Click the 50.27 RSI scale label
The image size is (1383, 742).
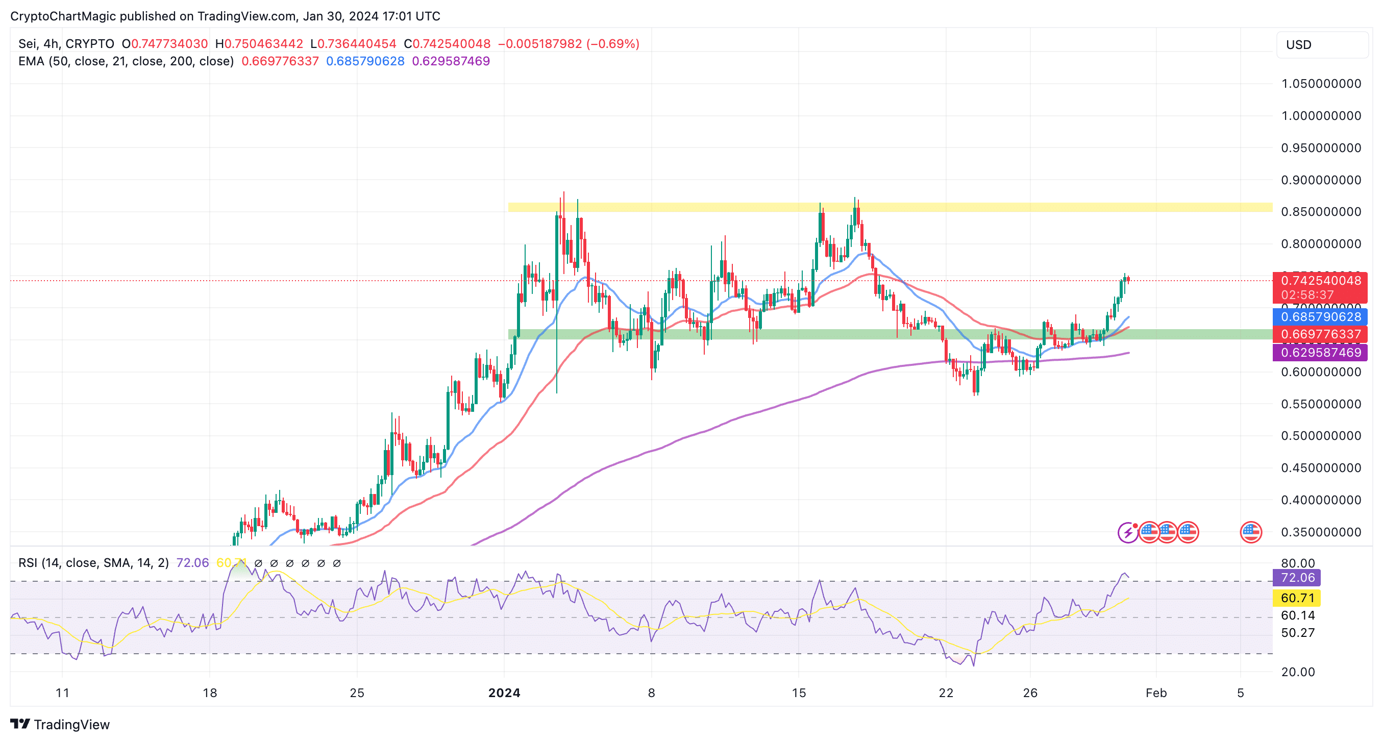1298,632
